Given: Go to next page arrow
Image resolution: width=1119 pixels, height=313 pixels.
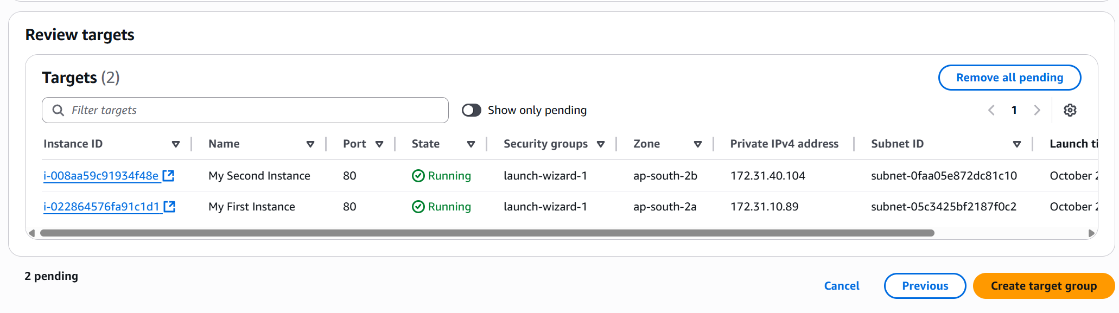Looking at the screenshot, I should (x=1037, y=110).
